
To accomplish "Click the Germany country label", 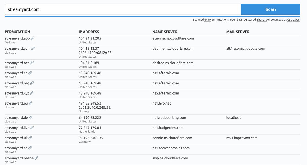I will 84,142.
